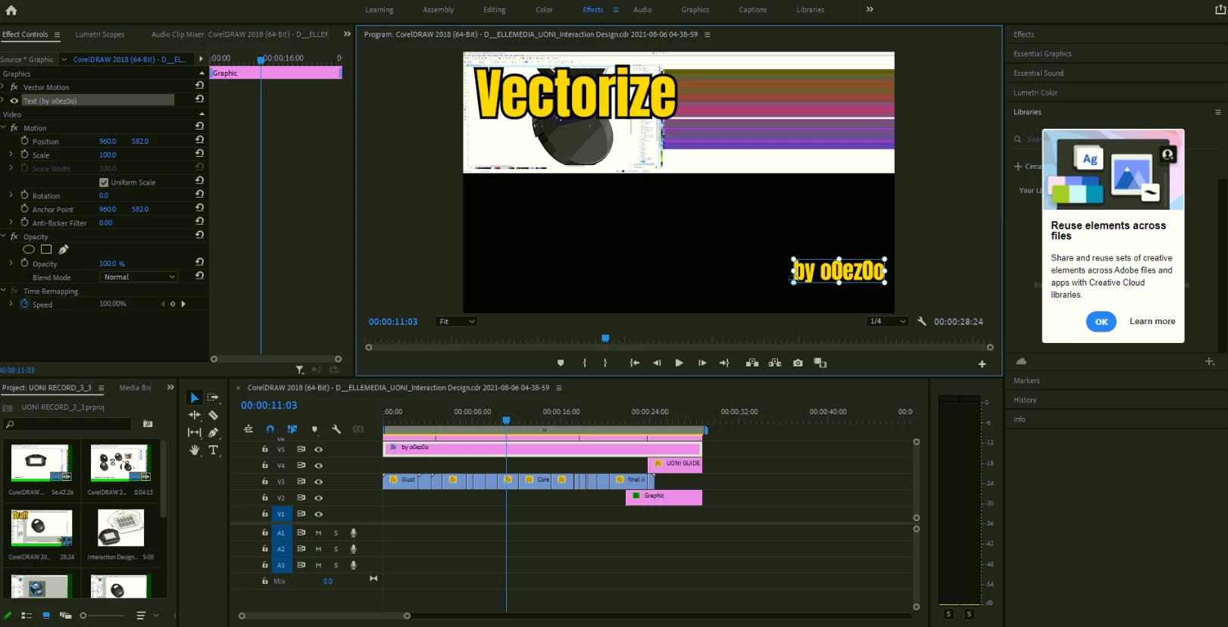Add marker in timeline
This screenshot has width=1228, height=627.
coord(314,429)
